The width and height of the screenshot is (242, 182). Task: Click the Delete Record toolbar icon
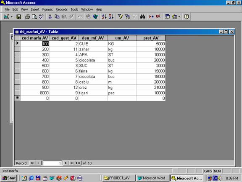158,16
